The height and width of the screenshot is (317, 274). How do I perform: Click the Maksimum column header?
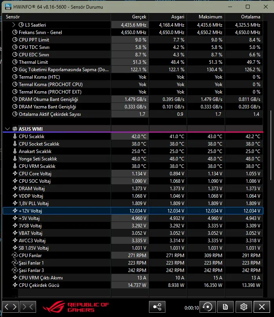206,17
